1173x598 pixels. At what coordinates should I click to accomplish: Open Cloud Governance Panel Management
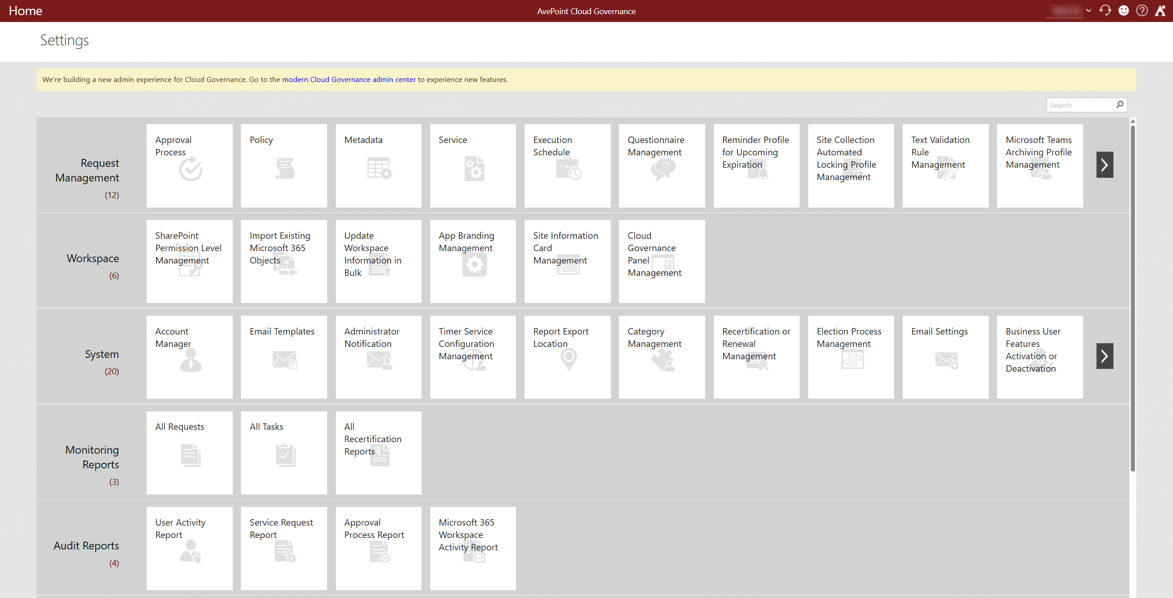tap(662, 261)
